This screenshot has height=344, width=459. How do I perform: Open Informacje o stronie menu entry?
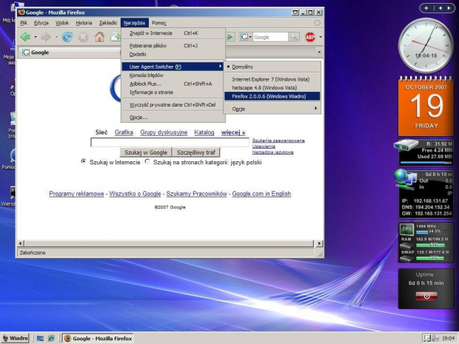(x=172, y=92)
